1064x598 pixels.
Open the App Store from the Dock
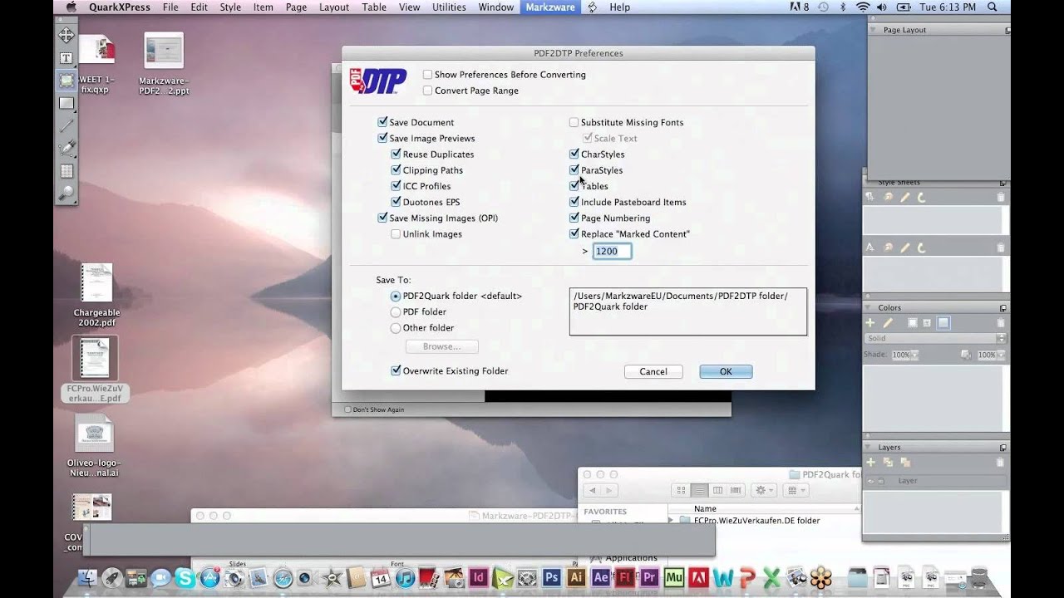pos(209,577)
